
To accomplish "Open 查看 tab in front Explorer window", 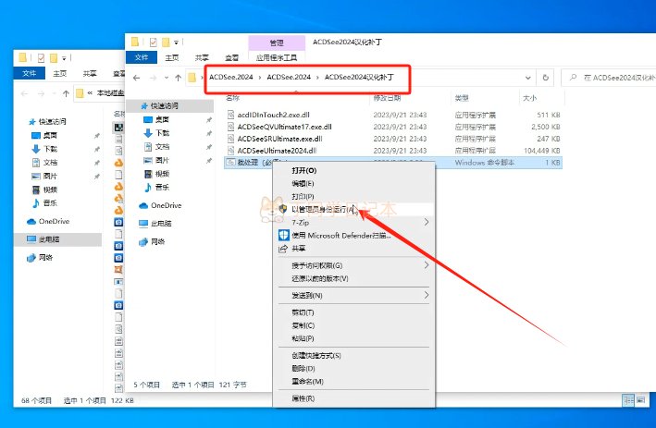I will pos(231,57).
